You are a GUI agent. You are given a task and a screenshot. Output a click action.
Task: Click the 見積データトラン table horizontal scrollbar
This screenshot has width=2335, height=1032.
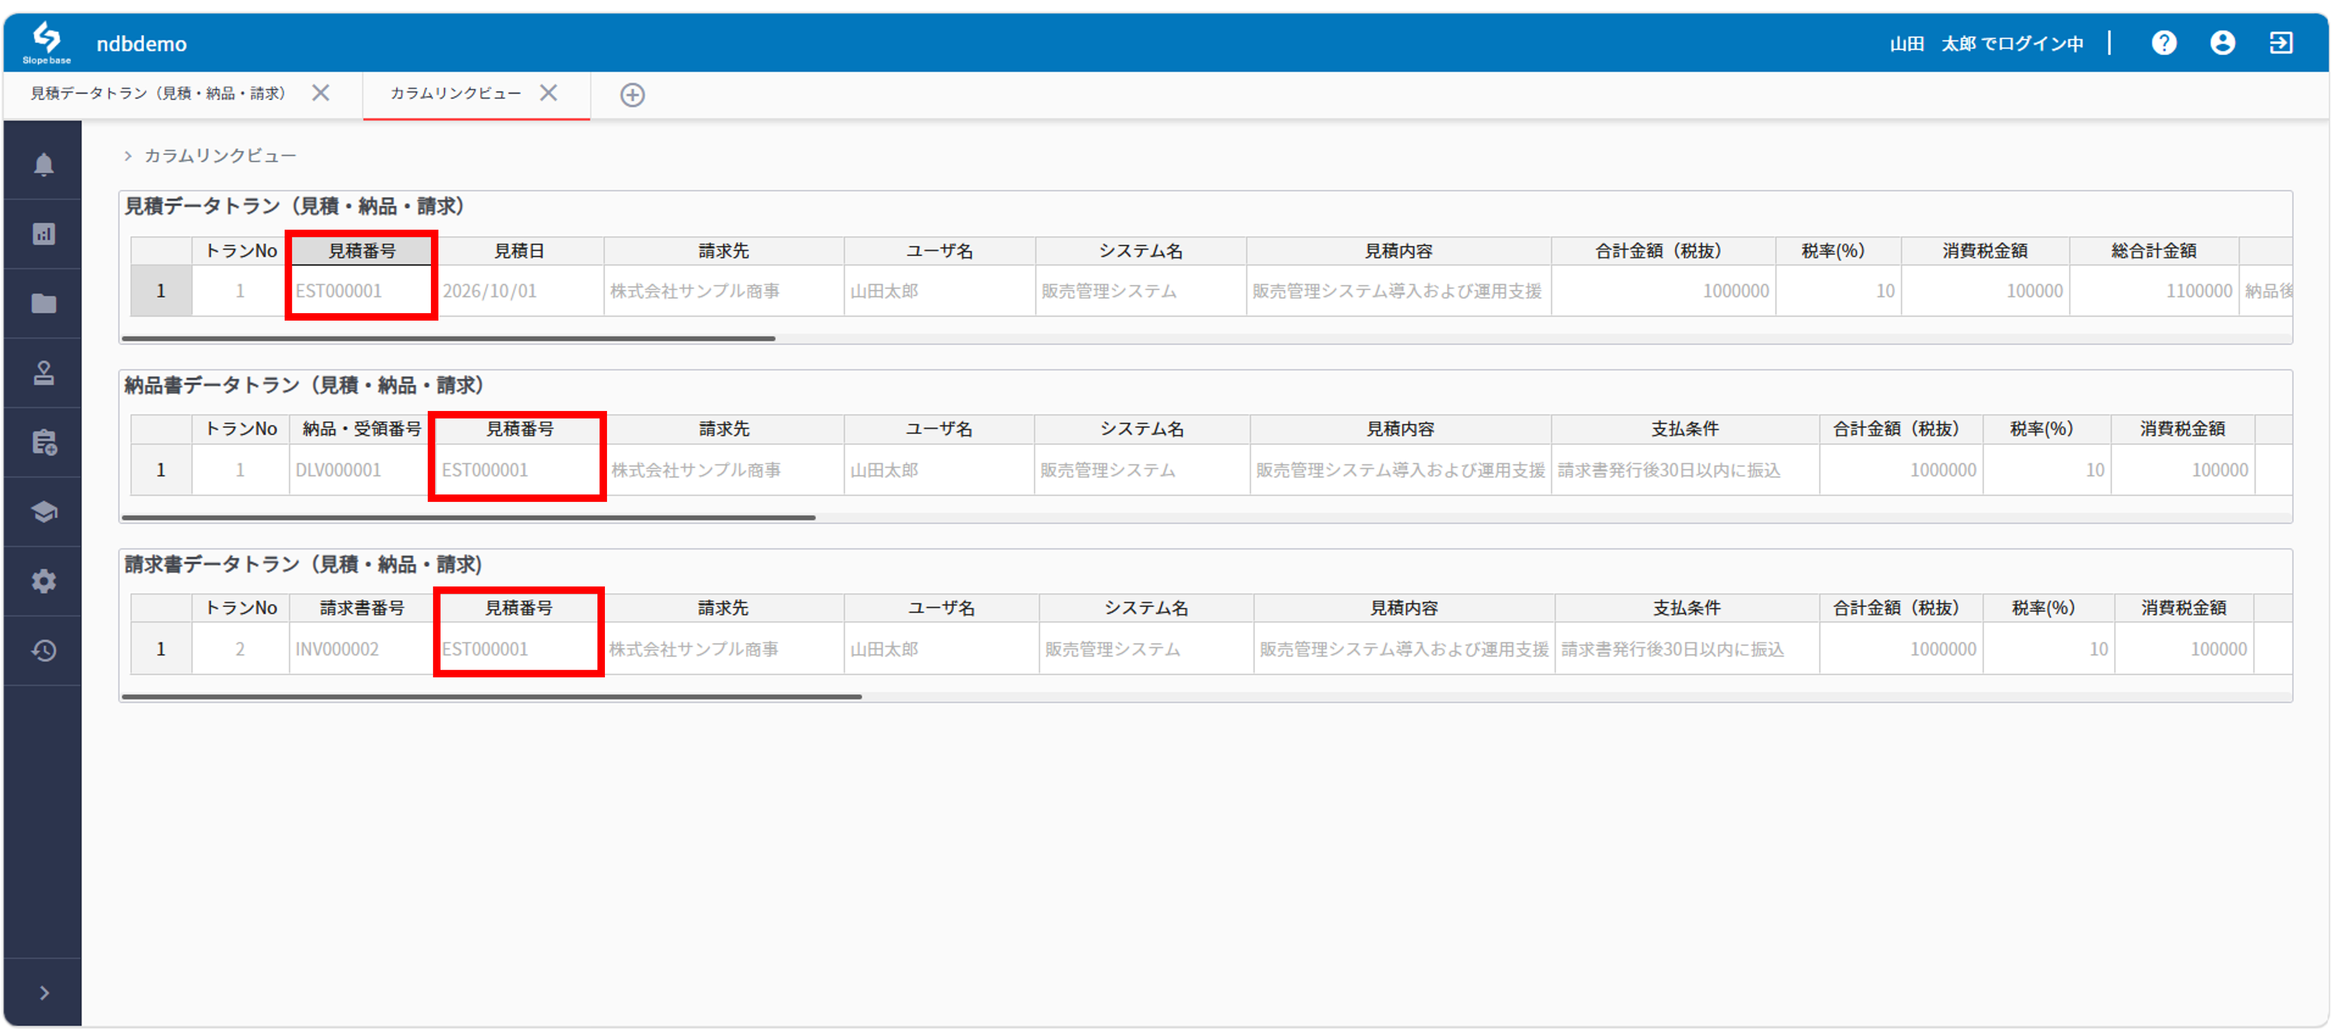click(x=448, y=339)
